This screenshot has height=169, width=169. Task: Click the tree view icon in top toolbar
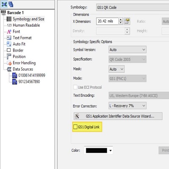point(4,4)
